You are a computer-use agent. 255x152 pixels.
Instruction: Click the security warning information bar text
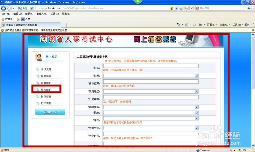point(37,30)
